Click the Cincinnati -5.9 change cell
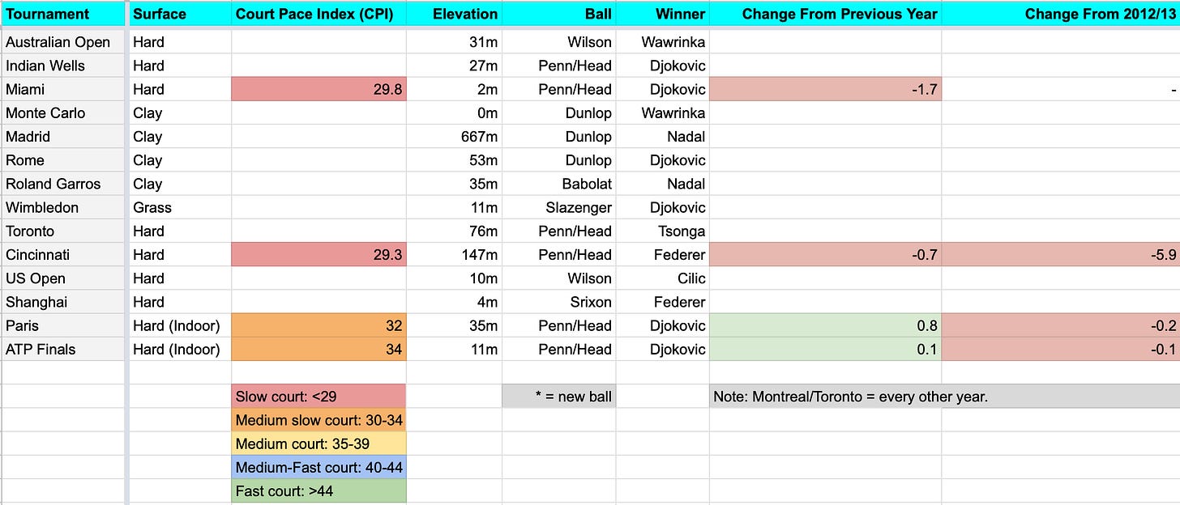This screenshot has height=505, width=1180. (x=1061, y=254)
